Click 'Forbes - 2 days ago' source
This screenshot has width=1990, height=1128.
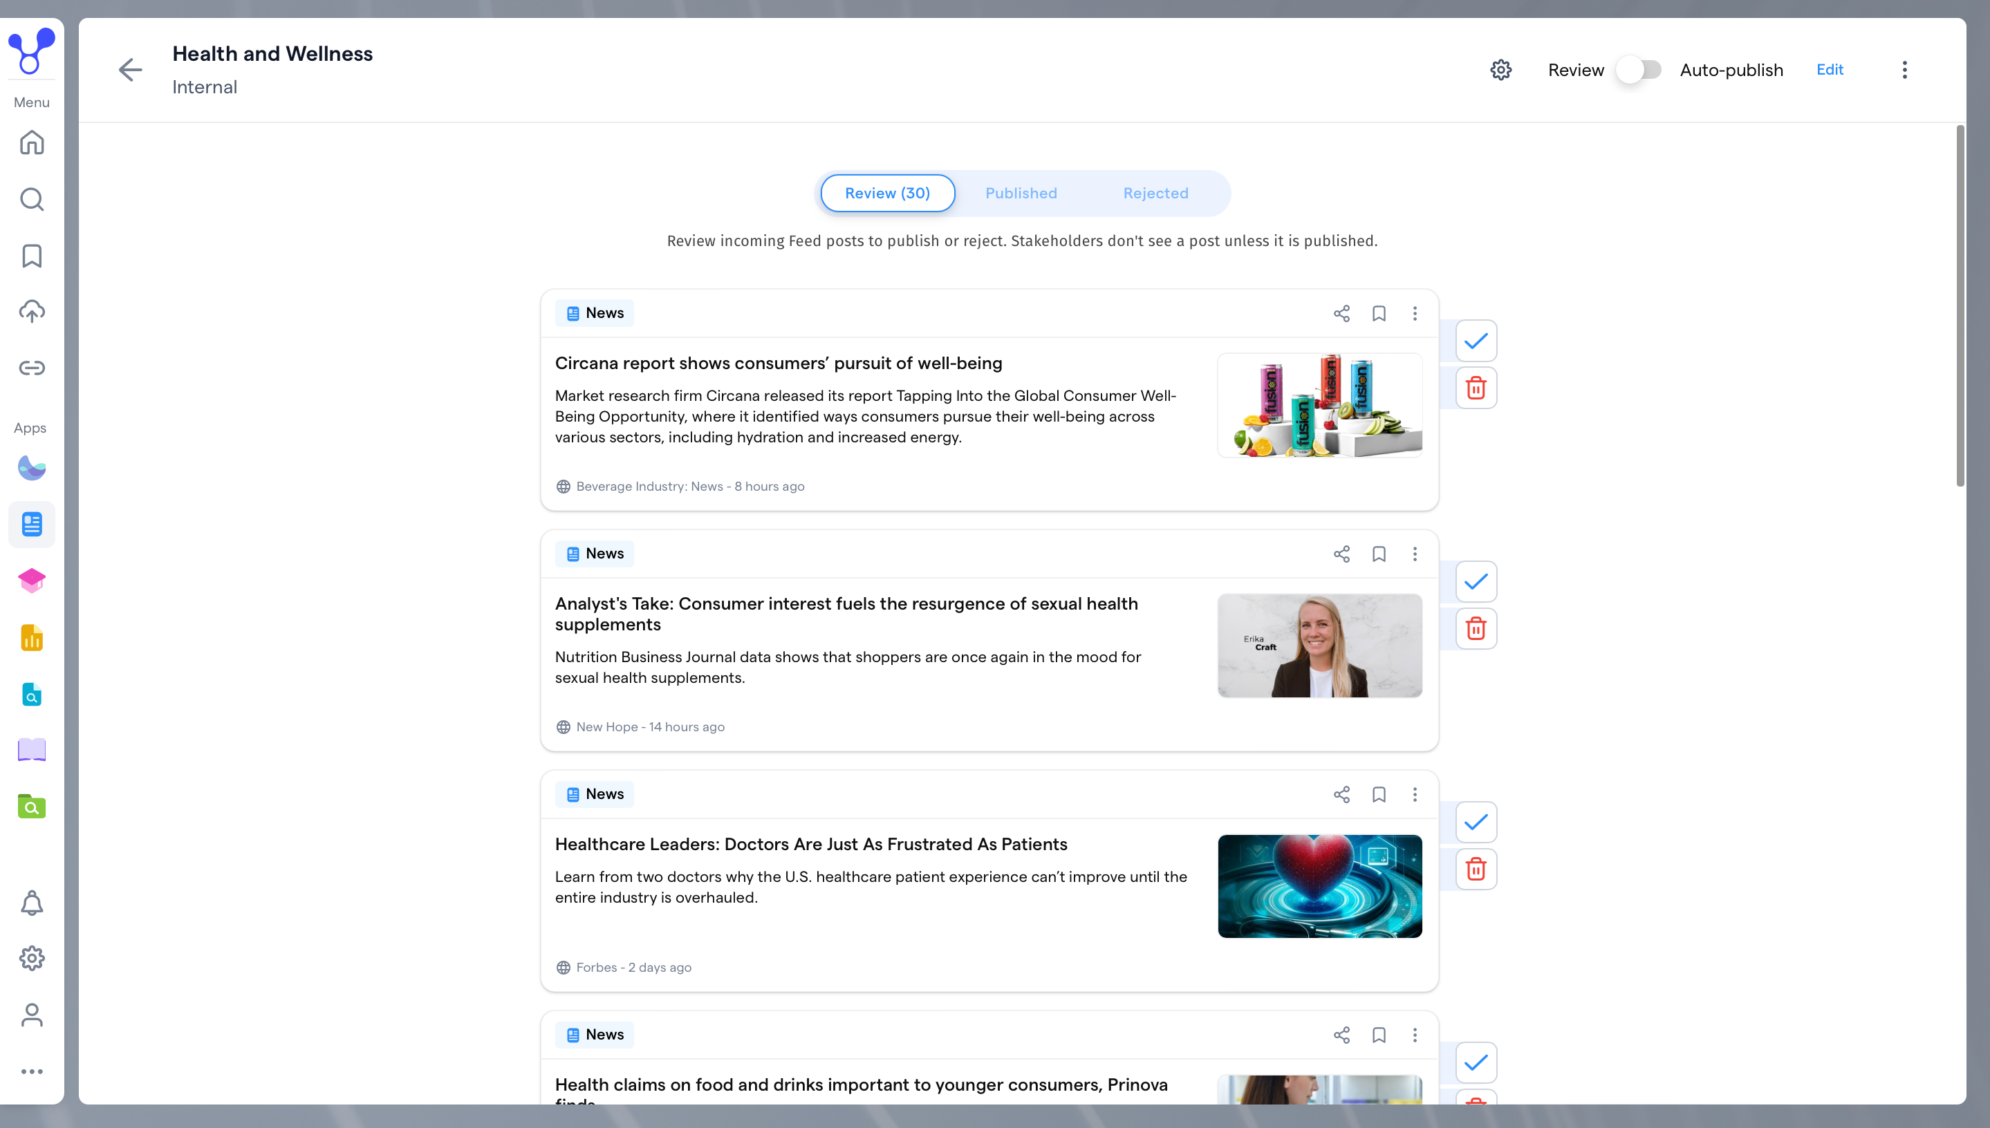633,968
